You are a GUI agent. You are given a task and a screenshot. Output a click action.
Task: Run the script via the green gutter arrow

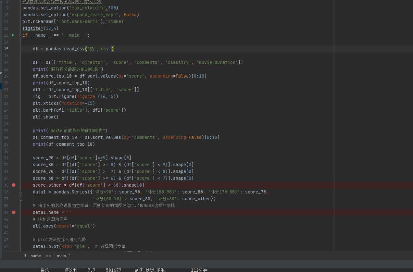13,35
